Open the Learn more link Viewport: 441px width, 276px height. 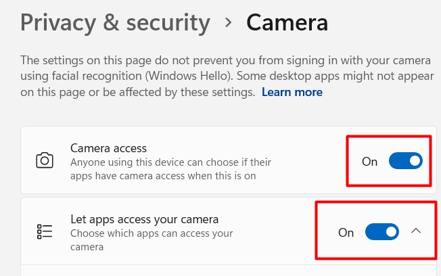click(292, 91)
